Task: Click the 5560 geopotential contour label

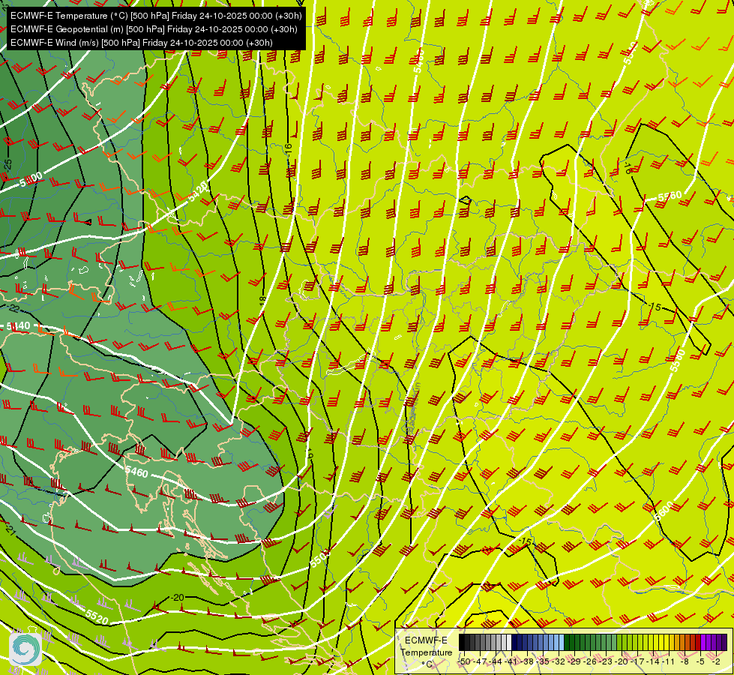Action: [x=670, y=196]
